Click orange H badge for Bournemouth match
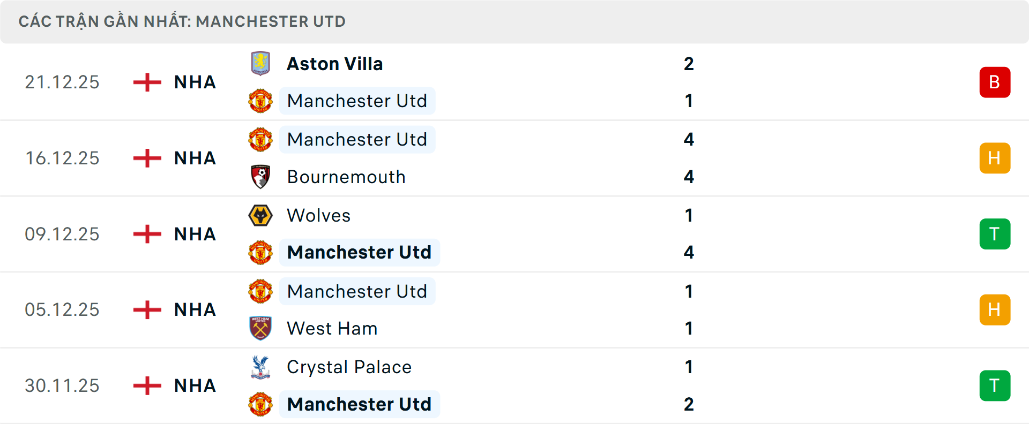The image size is (1029, 424). [x=995, y=158]
